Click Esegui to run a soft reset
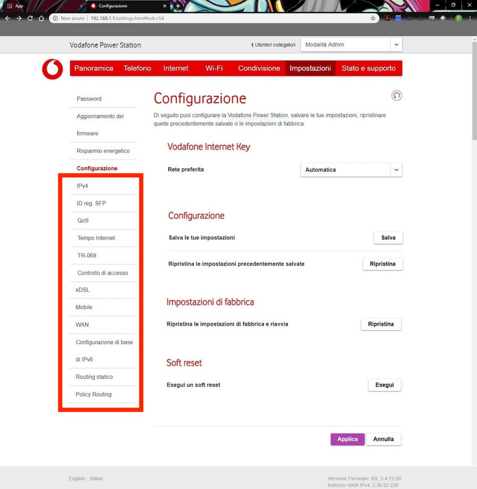 tap(384, 385)
